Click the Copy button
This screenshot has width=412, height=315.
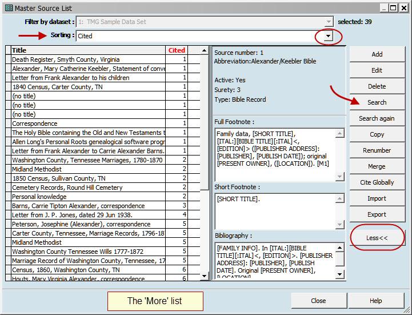coord(377,134)
